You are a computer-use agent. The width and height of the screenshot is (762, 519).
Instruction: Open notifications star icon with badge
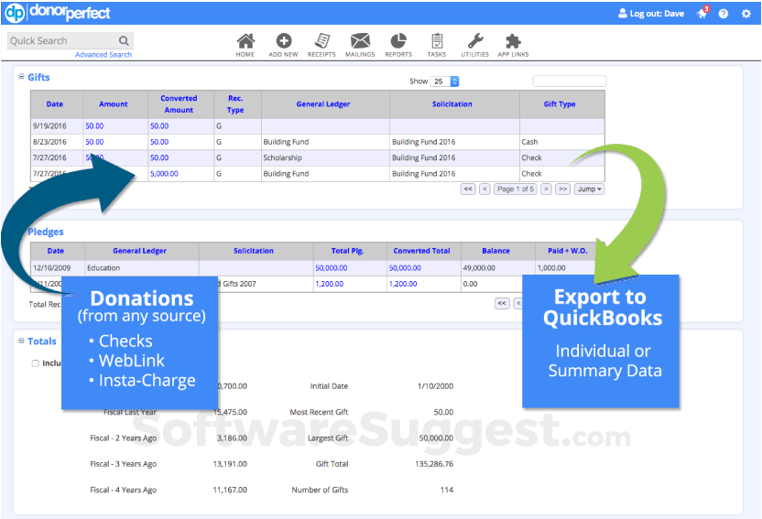click(703, 13)
